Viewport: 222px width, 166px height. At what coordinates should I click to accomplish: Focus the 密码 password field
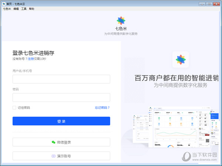point(61,97)
